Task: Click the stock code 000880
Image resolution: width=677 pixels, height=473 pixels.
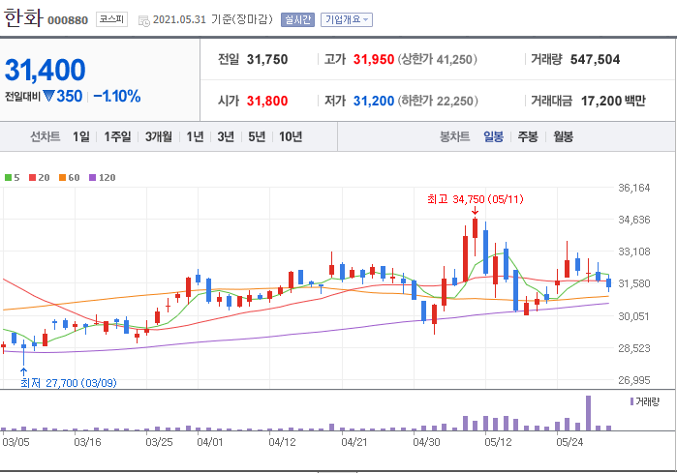Action: [68, 20]
